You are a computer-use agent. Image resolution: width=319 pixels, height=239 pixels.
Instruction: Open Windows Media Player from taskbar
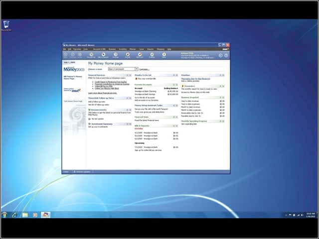click(35, 215)
